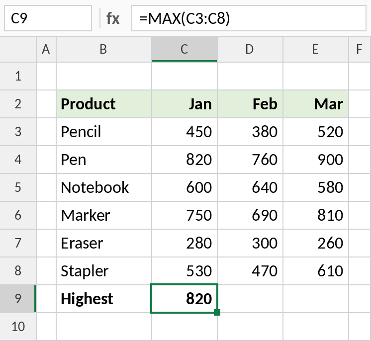This screenshot has height=341, width=371.
Task: Select column F header
Action: coord(360,49)
